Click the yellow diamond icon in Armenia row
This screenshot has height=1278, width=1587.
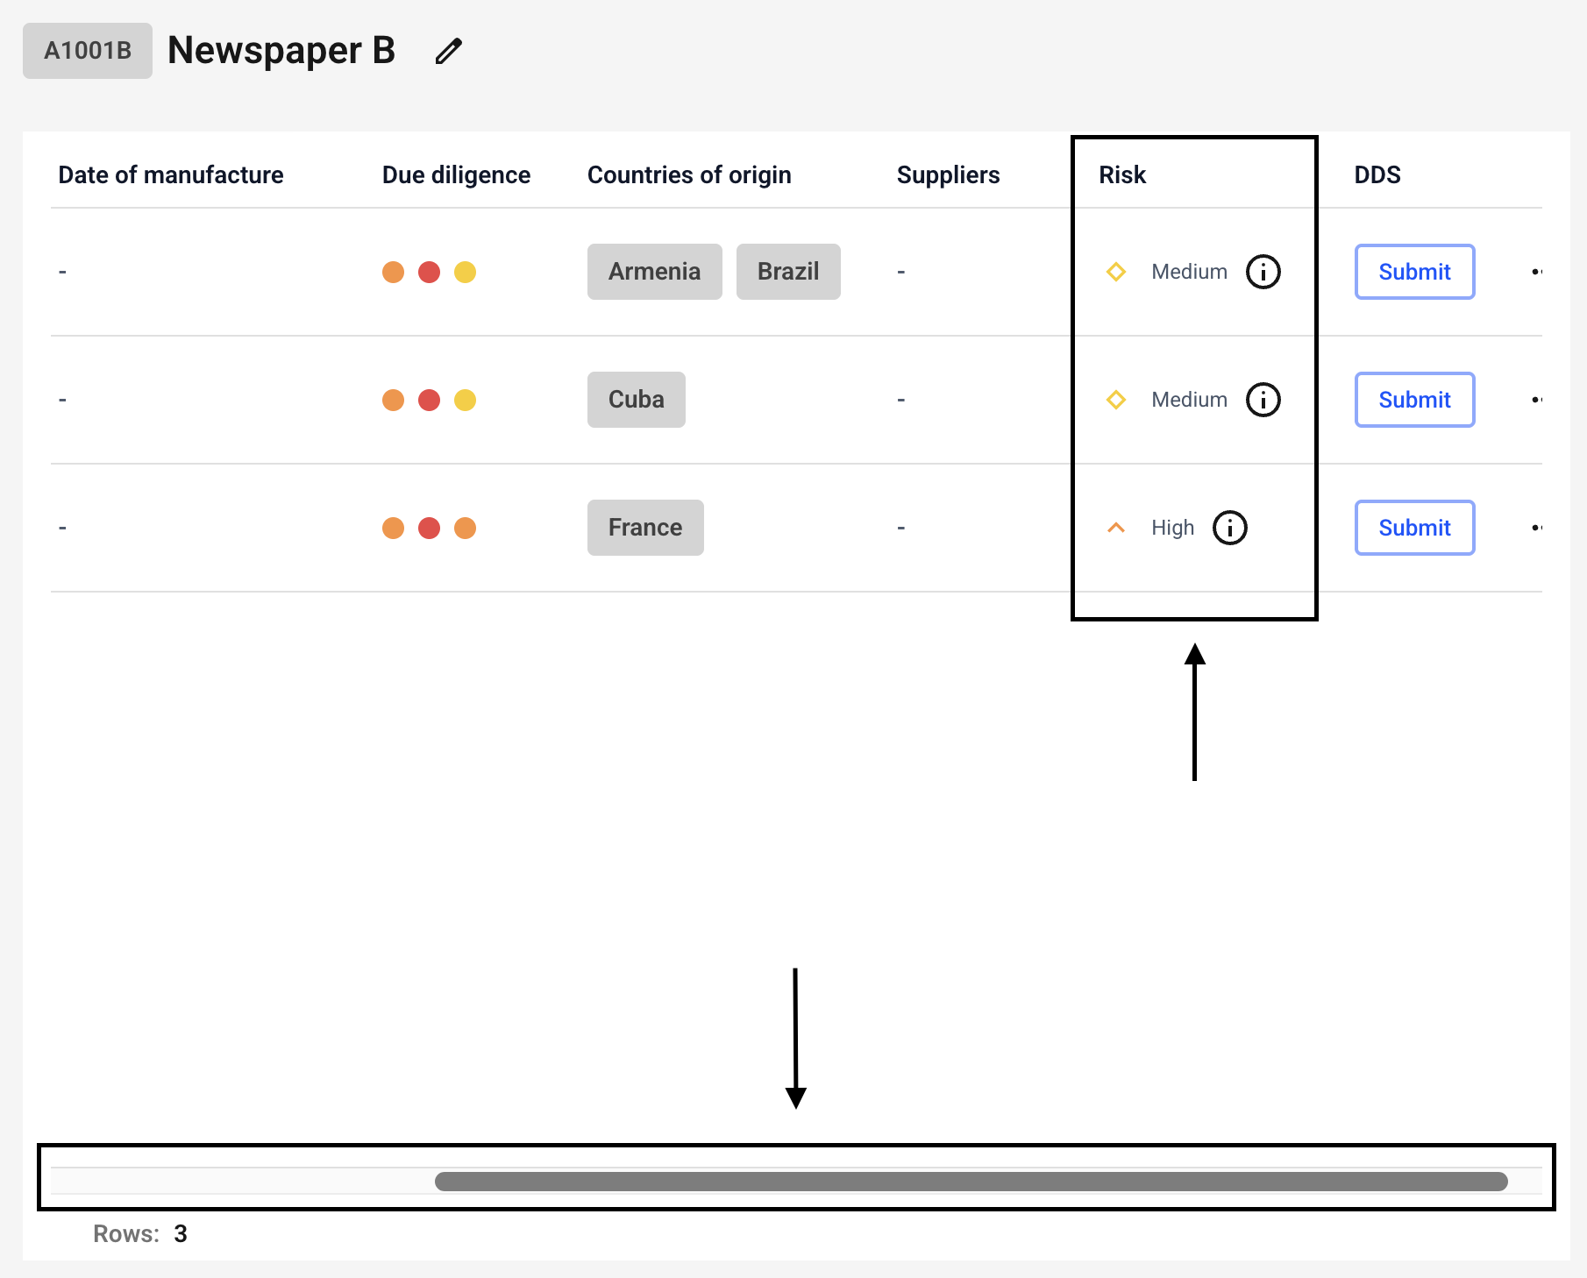pyautogui.click(x=1115, y=272)
